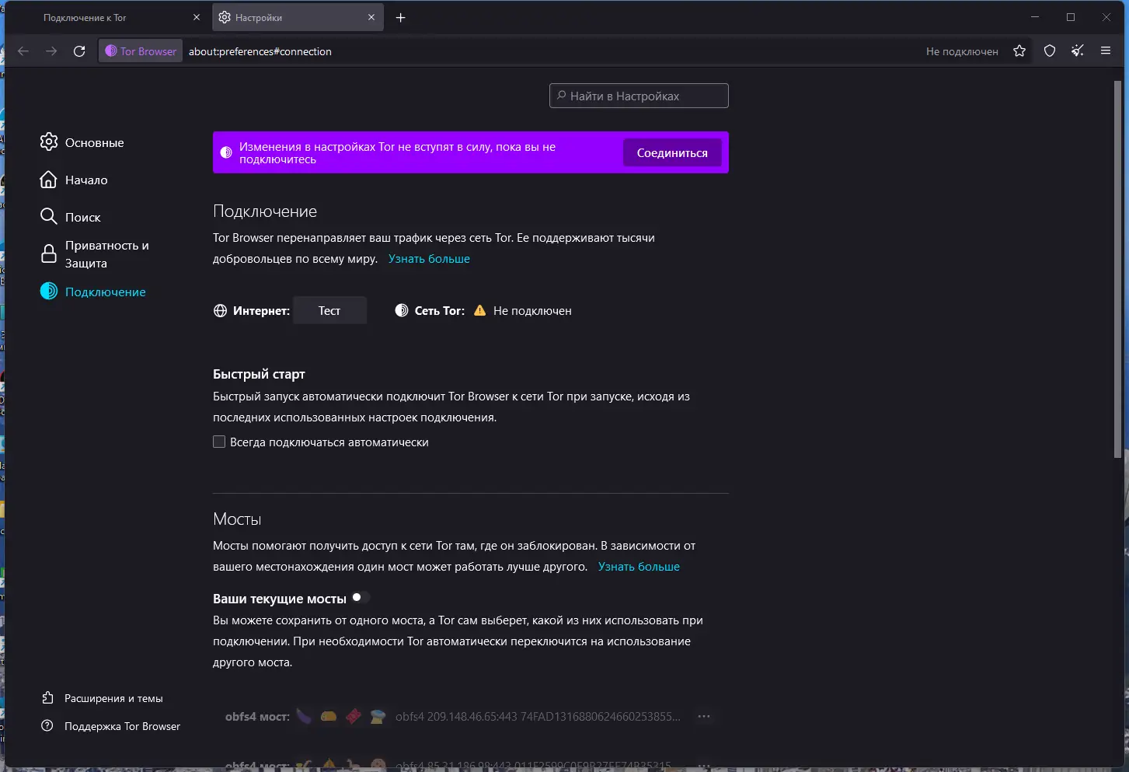Click the reload page icon
This screenshot has width=1129, height=772.
click(79, 51)
